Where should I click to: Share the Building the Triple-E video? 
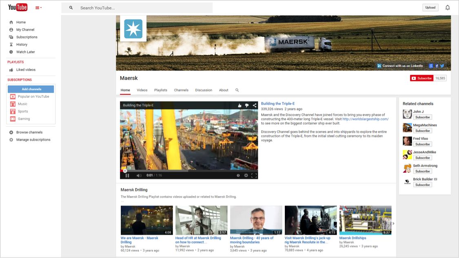pos(254,105)
